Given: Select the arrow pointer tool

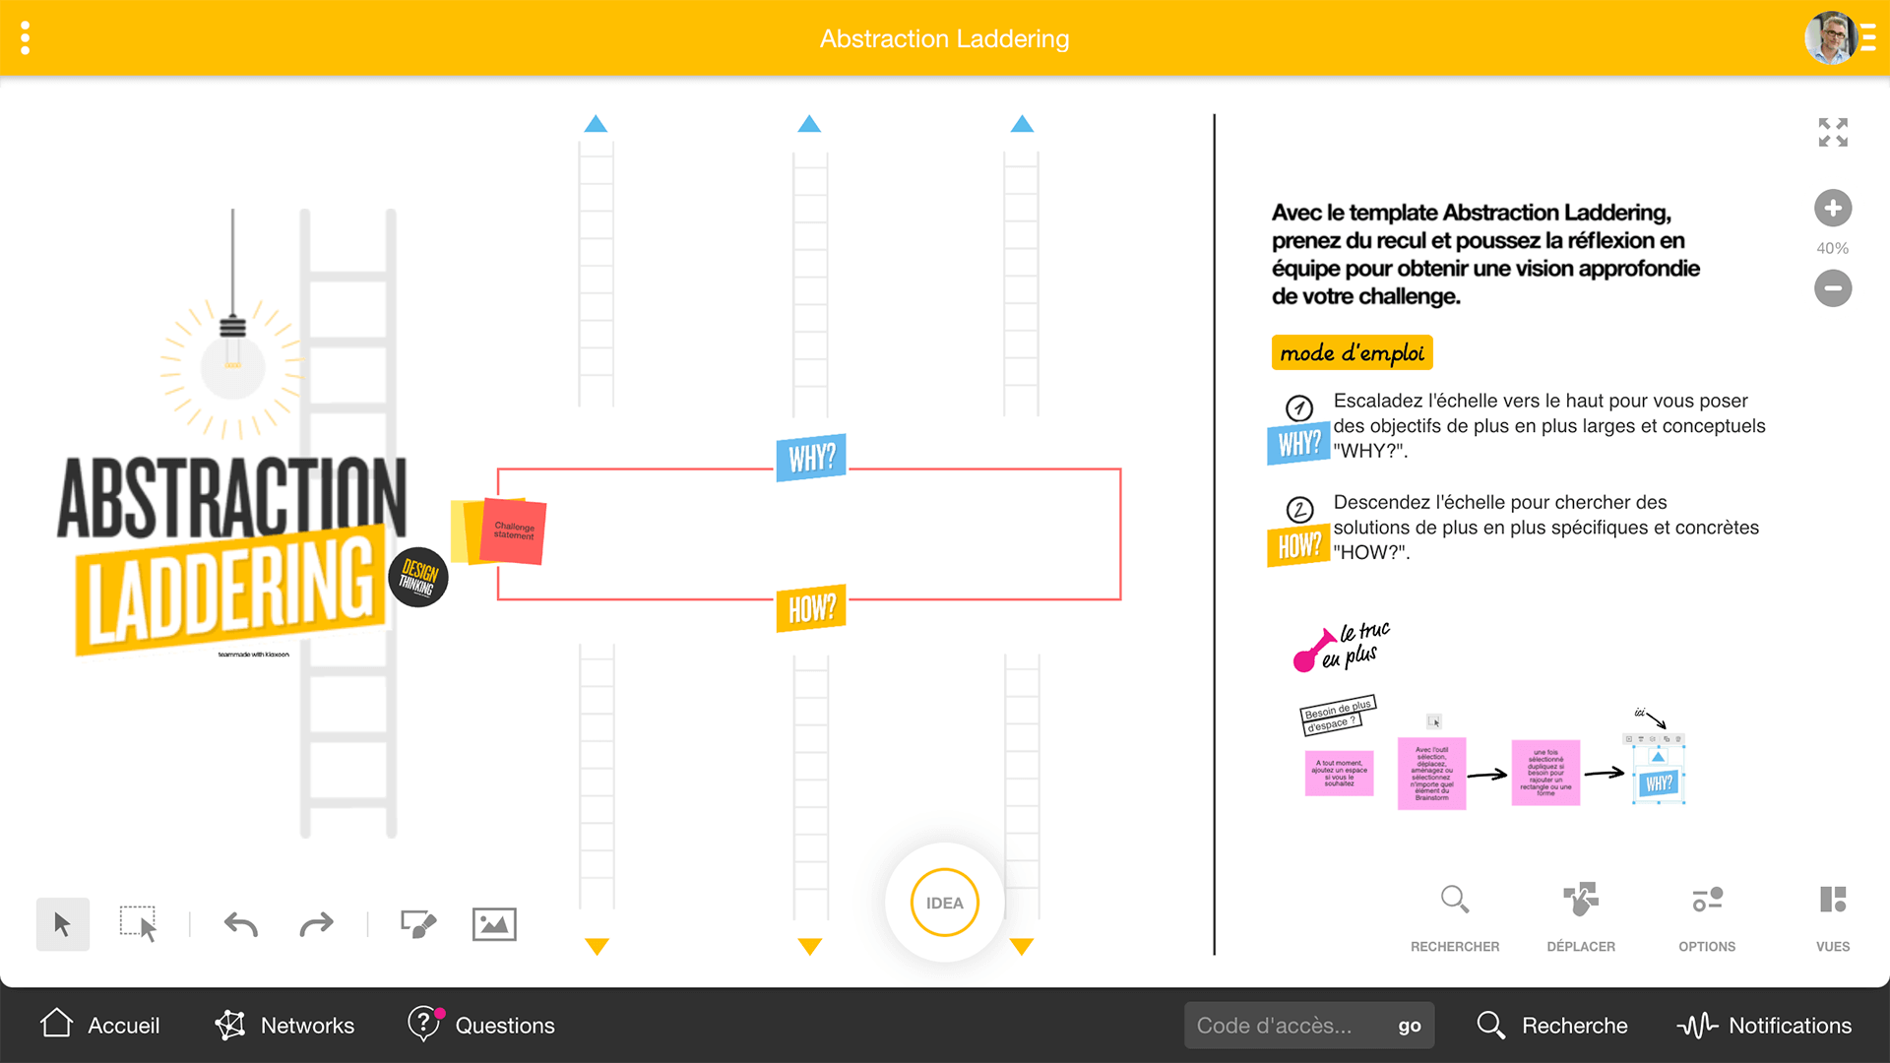Looking at the screenshot, I should [62, 924].
